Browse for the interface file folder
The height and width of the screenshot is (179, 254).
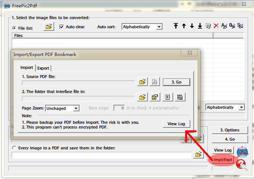pyautogui.click(x=142, y=97)
